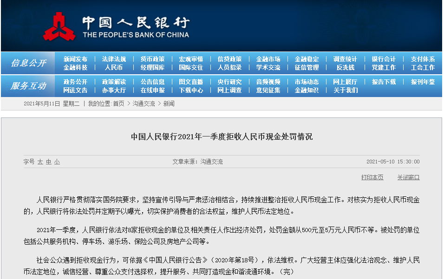Image resolution: width=444 pixels, height=279 pixels.
Task: Click the timestamp 2021-05-10 15:30:00
Action: (393, 162)
